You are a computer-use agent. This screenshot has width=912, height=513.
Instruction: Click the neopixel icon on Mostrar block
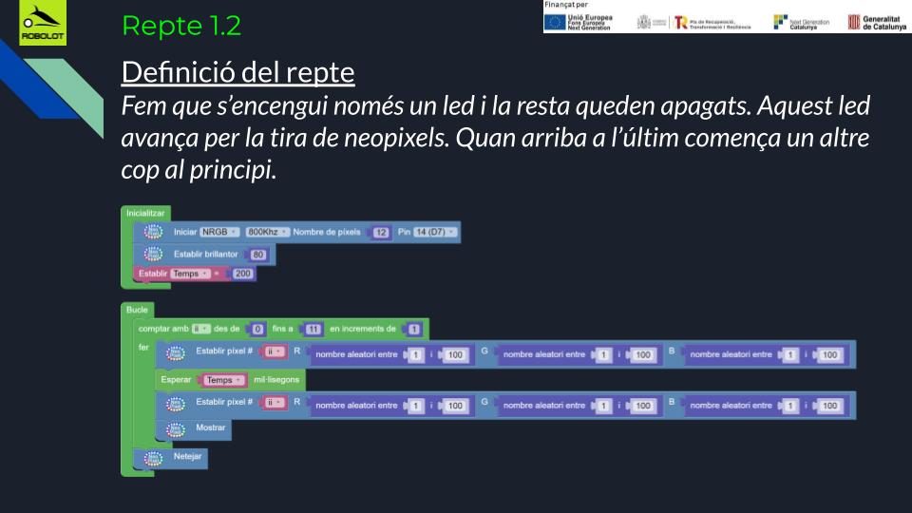click(x=175, y=428)
